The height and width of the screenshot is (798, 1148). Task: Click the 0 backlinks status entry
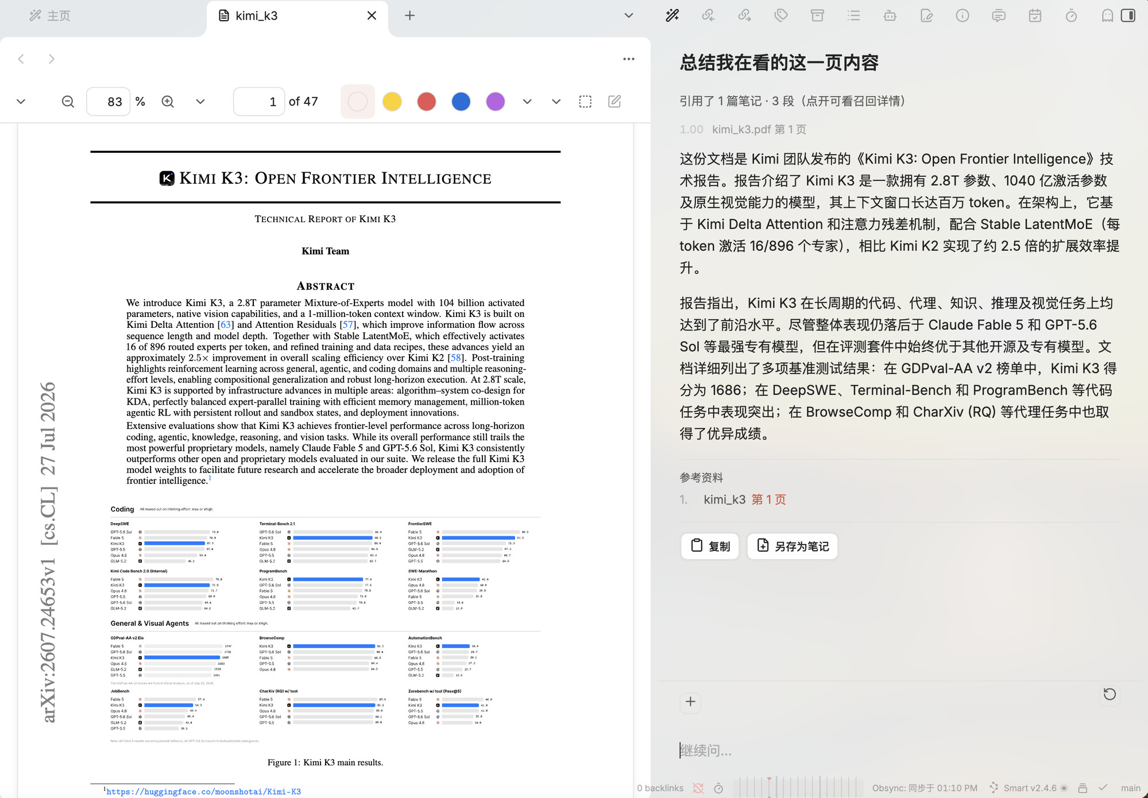point(660,788)
